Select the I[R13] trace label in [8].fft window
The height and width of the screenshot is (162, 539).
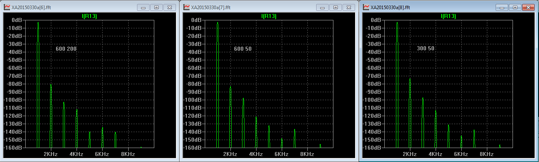click(448, 16)
